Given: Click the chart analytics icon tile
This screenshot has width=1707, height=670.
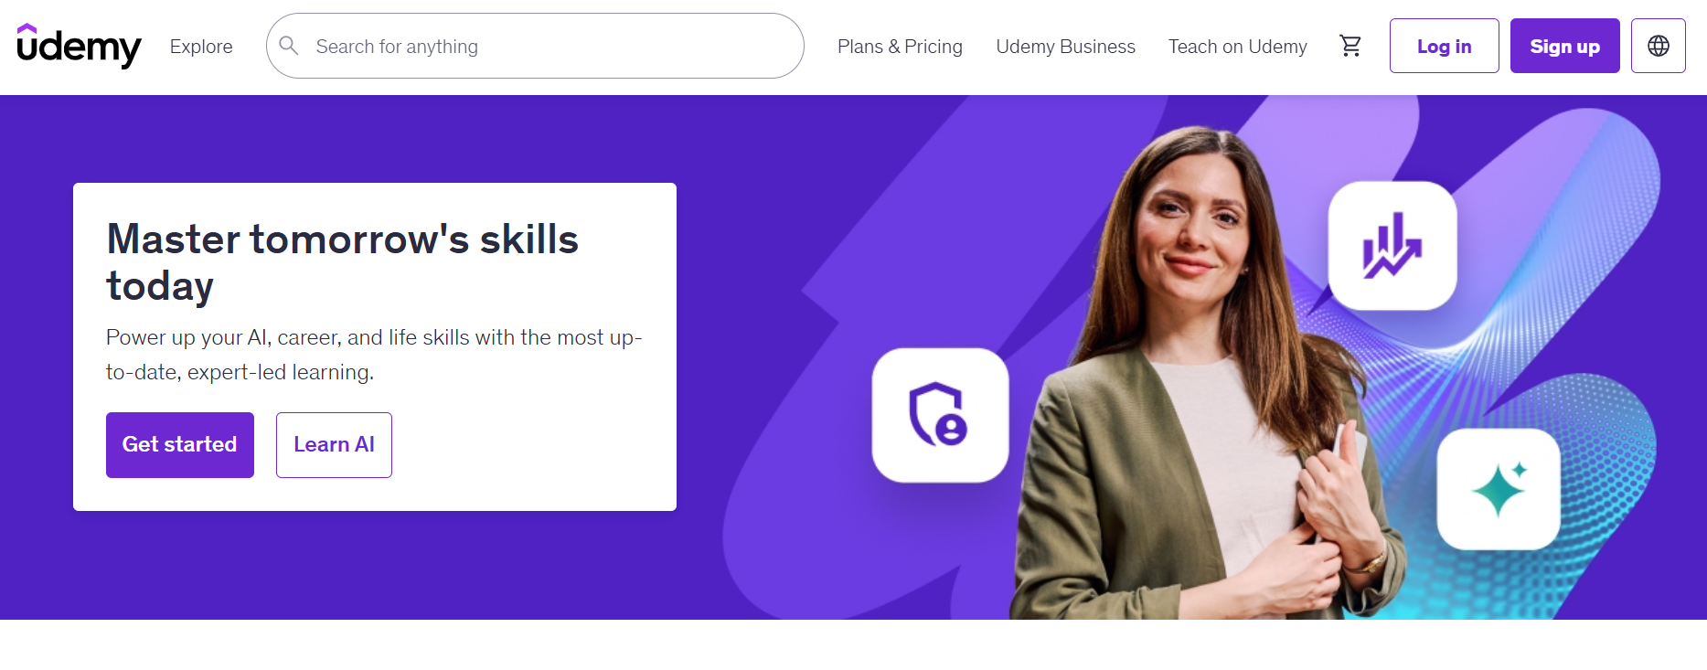Looking at the screenshot, I should [x=1392, y=246].
